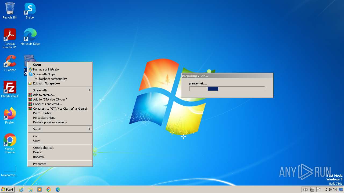
Task: Choose Pin to Start Menu
Action: [x=60, y=118]
